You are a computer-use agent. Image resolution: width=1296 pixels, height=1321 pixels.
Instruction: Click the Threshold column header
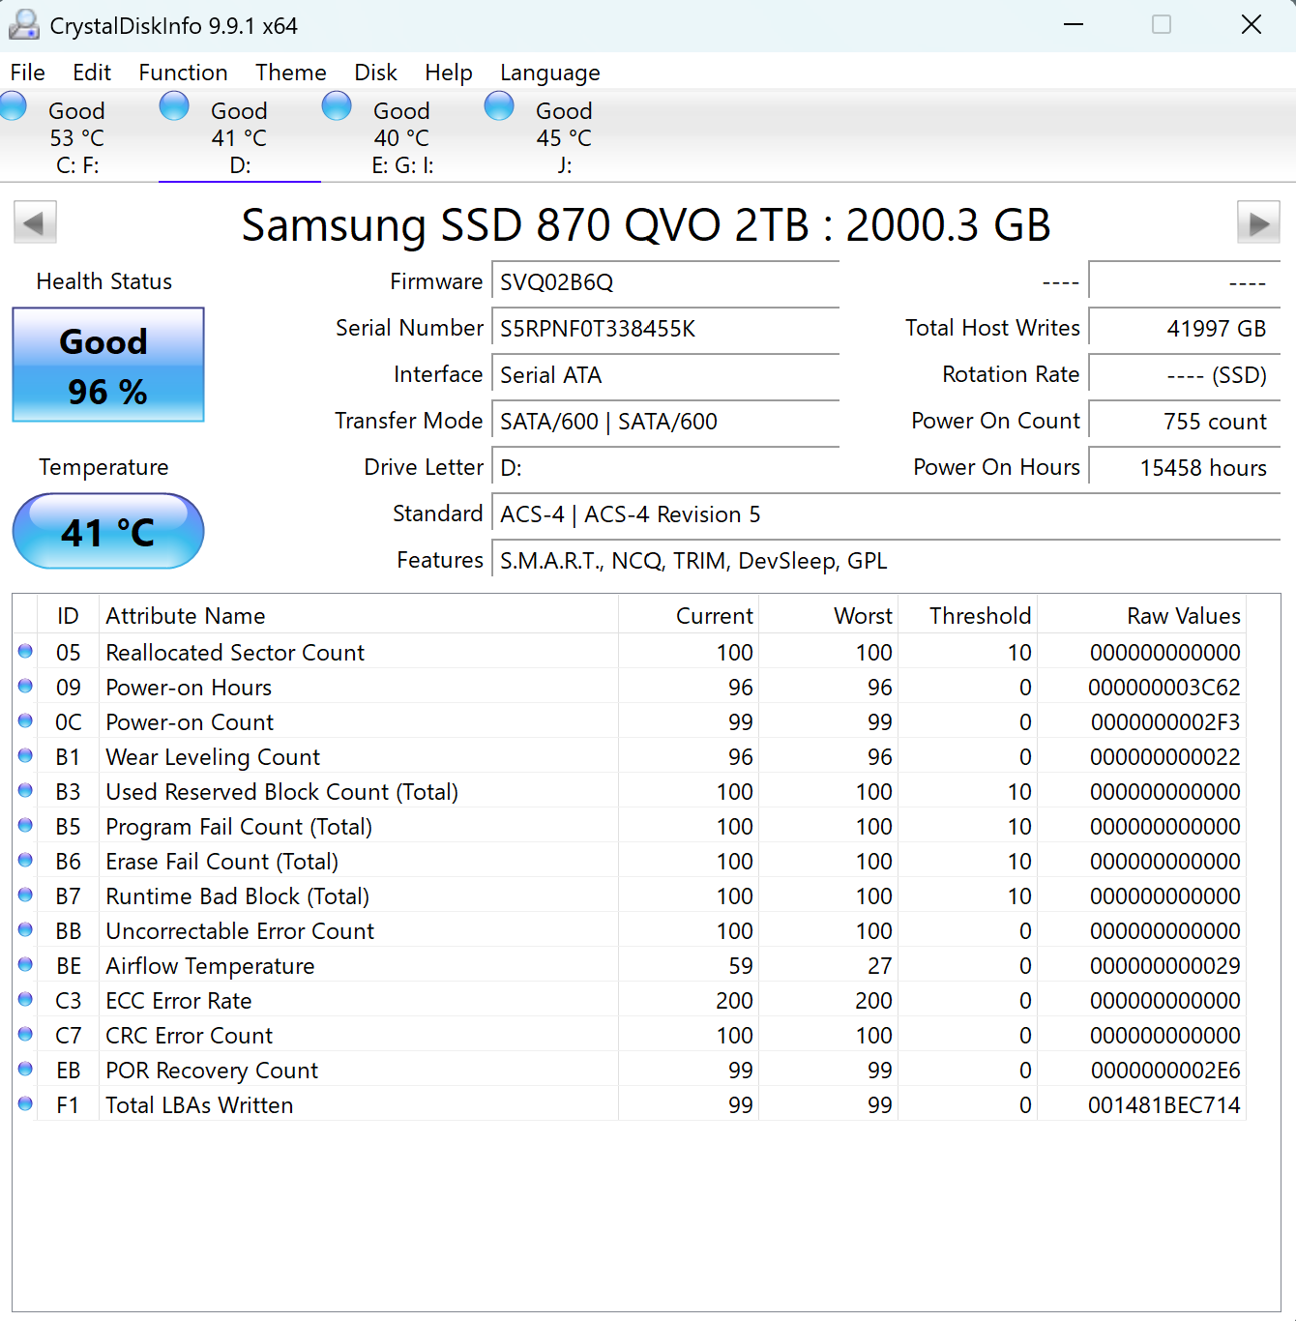pyautogui.click(x=967, y=615)
